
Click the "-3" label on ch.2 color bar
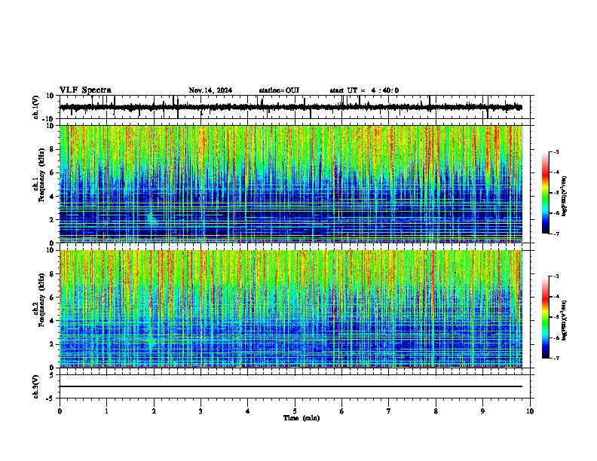[x=556, y=276]
